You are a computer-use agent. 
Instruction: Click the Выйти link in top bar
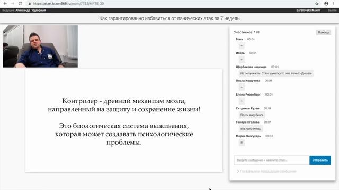pyautogui.click(x=332, y=11)
